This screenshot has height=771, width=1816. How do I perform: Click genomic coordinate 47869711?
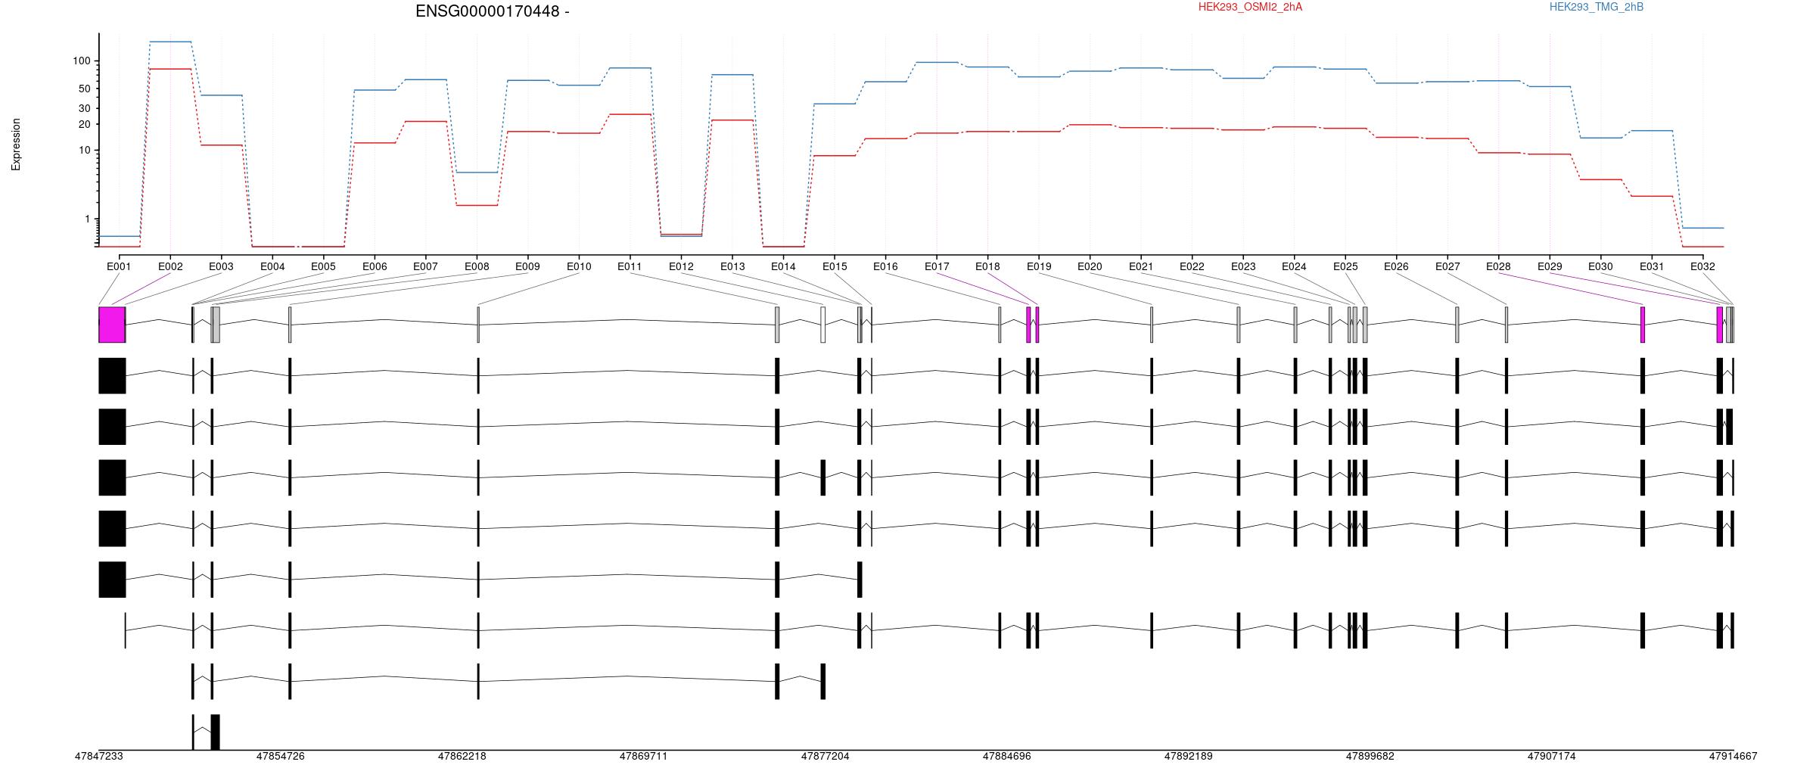[x=644, y=756]
